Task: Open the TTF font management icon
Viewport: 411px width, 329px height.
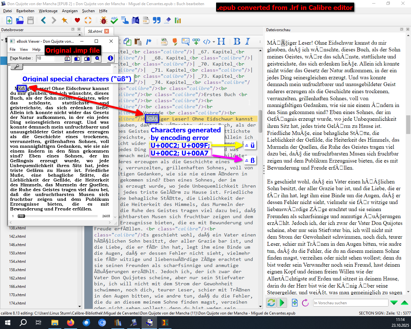Action: point(146,21)
